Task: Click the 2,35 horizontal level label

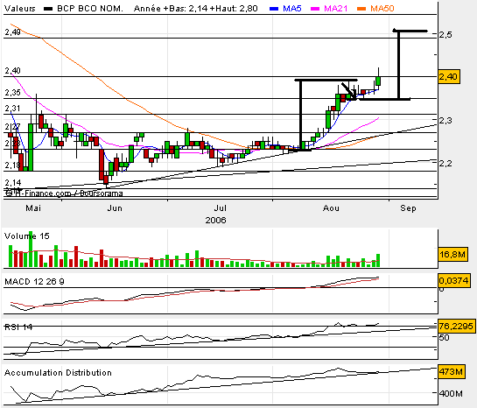Action: click(x=13, y=93)
